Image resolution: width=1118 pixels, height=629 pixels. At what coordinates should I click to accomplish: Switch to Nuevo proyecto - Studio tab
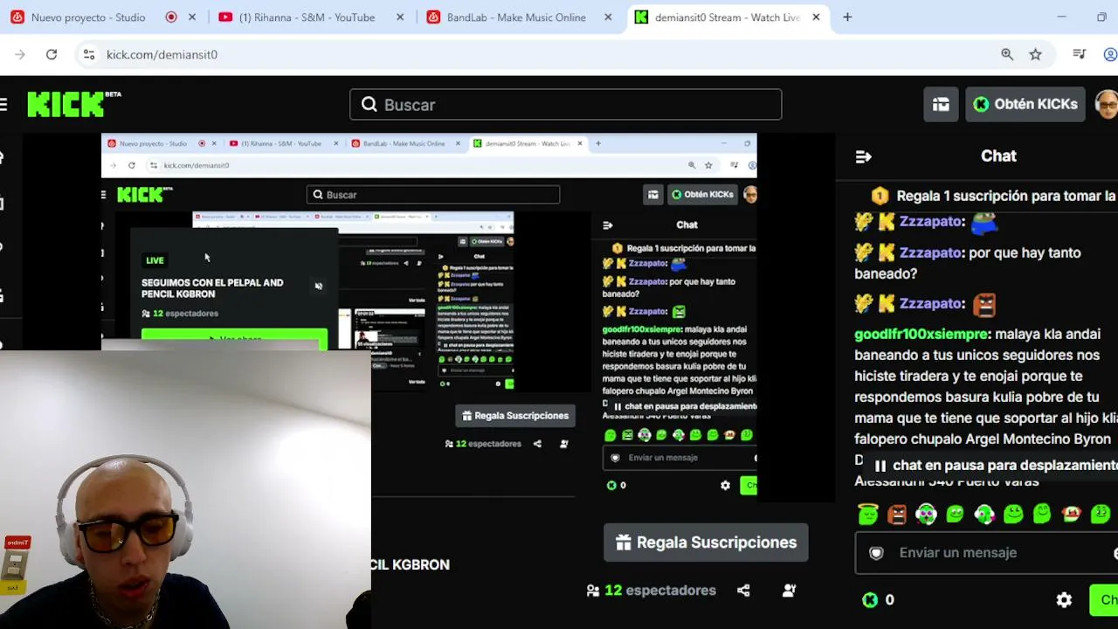tap(88, 17)
